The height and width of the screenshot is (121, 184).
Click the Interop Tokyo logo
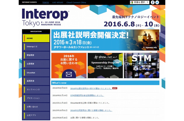(46, 18)
